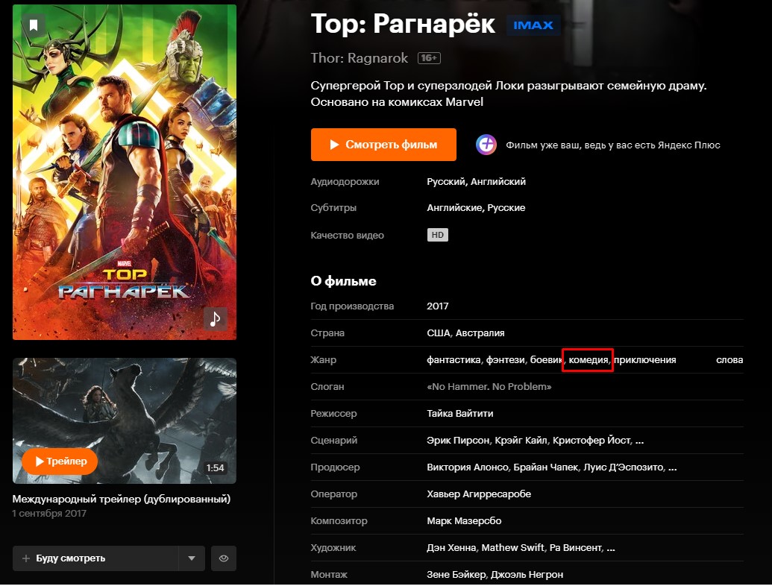Click the Yandex Plus round icon
Screen dimensions: 772x586
click(x=486, y=145)
